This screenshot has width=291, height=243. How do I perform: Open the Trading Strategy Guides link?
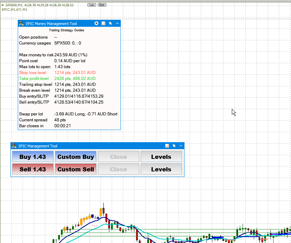[66, 30]
